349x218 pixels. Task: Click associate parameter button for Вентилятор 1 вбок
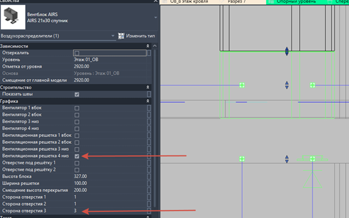coord(149,108)
